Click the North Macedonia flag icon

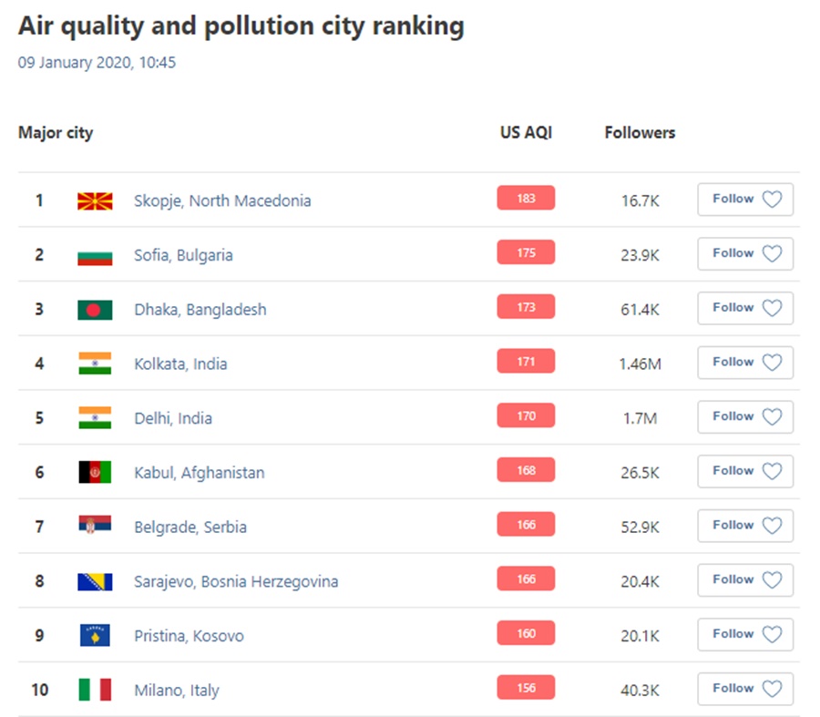(95, 200)
